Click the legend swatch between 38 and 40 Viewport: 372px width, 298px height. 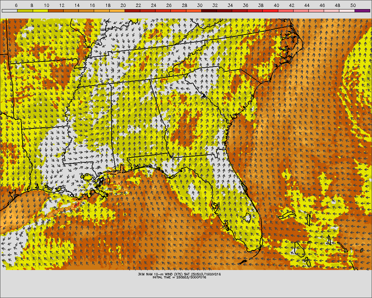[270, 11]
